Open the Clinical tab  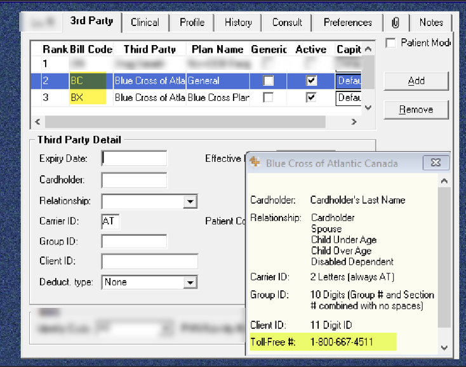[x=145, y=22]
